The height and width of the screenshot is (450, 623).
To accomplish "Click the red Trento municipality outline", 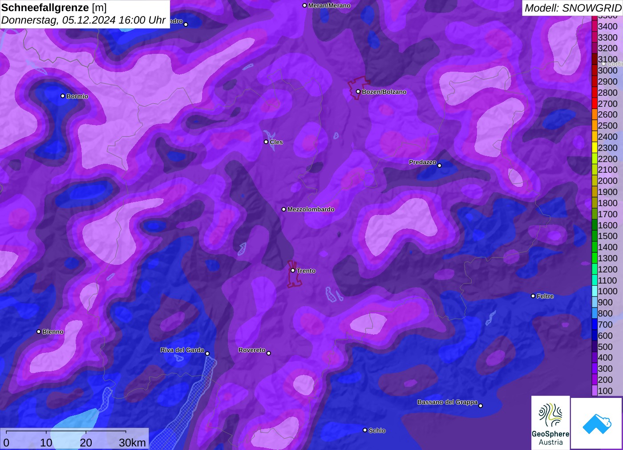I will 294,274.
